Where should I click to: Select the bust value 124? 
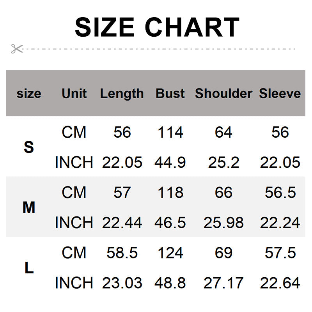coord(170,253)
